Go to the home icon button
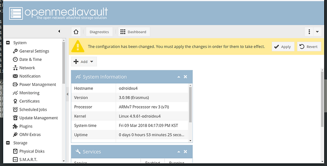Viewport: 327px width, 166px height. tap(76, 32)
